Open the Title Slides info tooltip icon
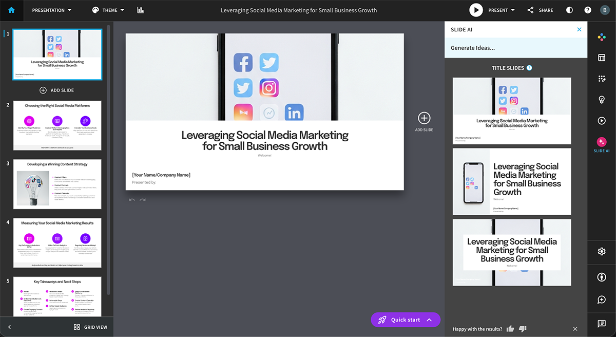Viewport: 616px width, 337px height. (530, 68)
